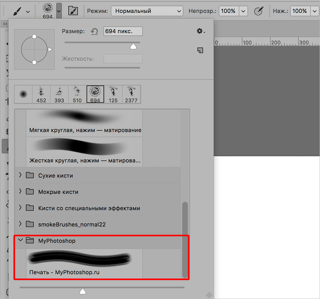
Task: Open the opacity percentage dropdown arrow
Action: (244, 11)
